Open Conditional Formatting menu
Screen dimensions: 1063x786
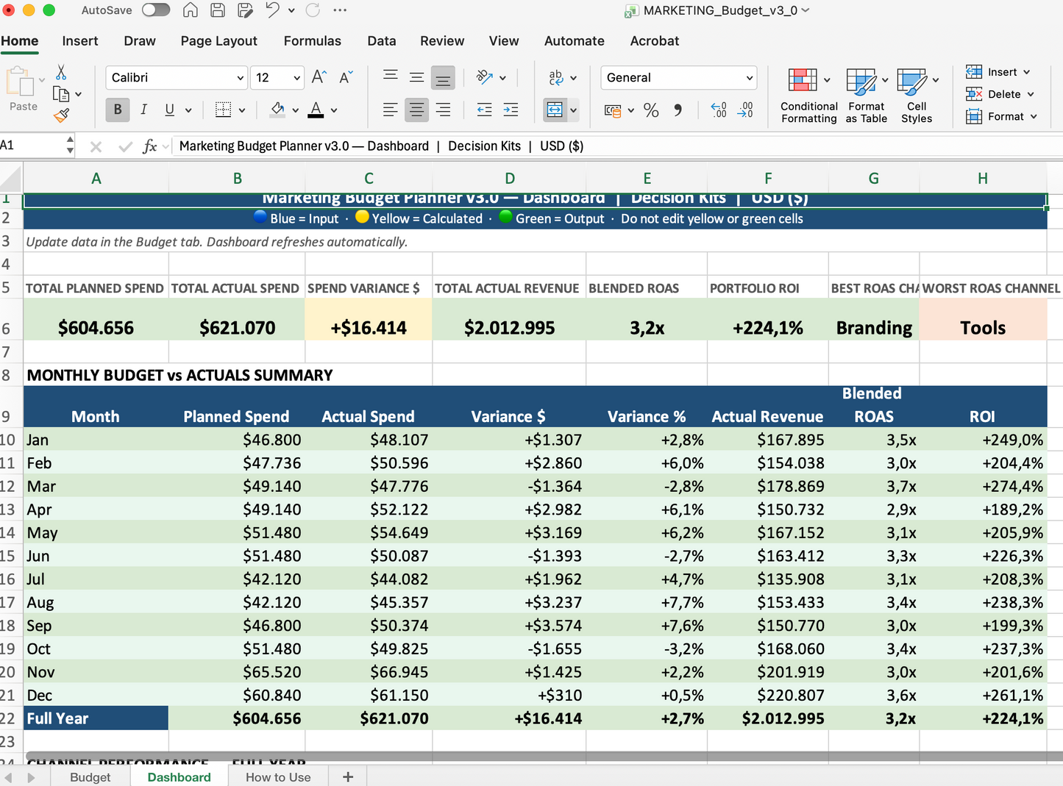click(x=809, y=96)
